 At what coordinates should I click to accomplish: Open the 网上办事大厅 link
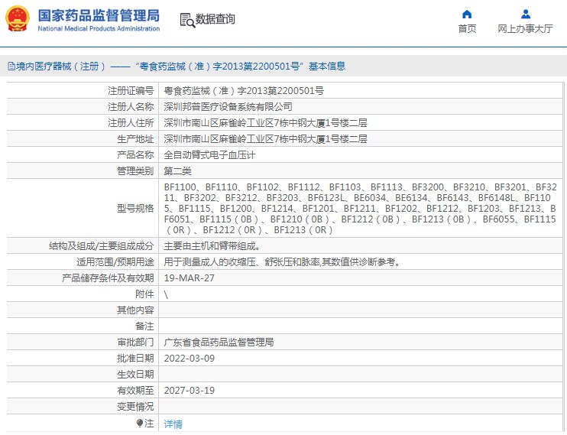(525, 28)
